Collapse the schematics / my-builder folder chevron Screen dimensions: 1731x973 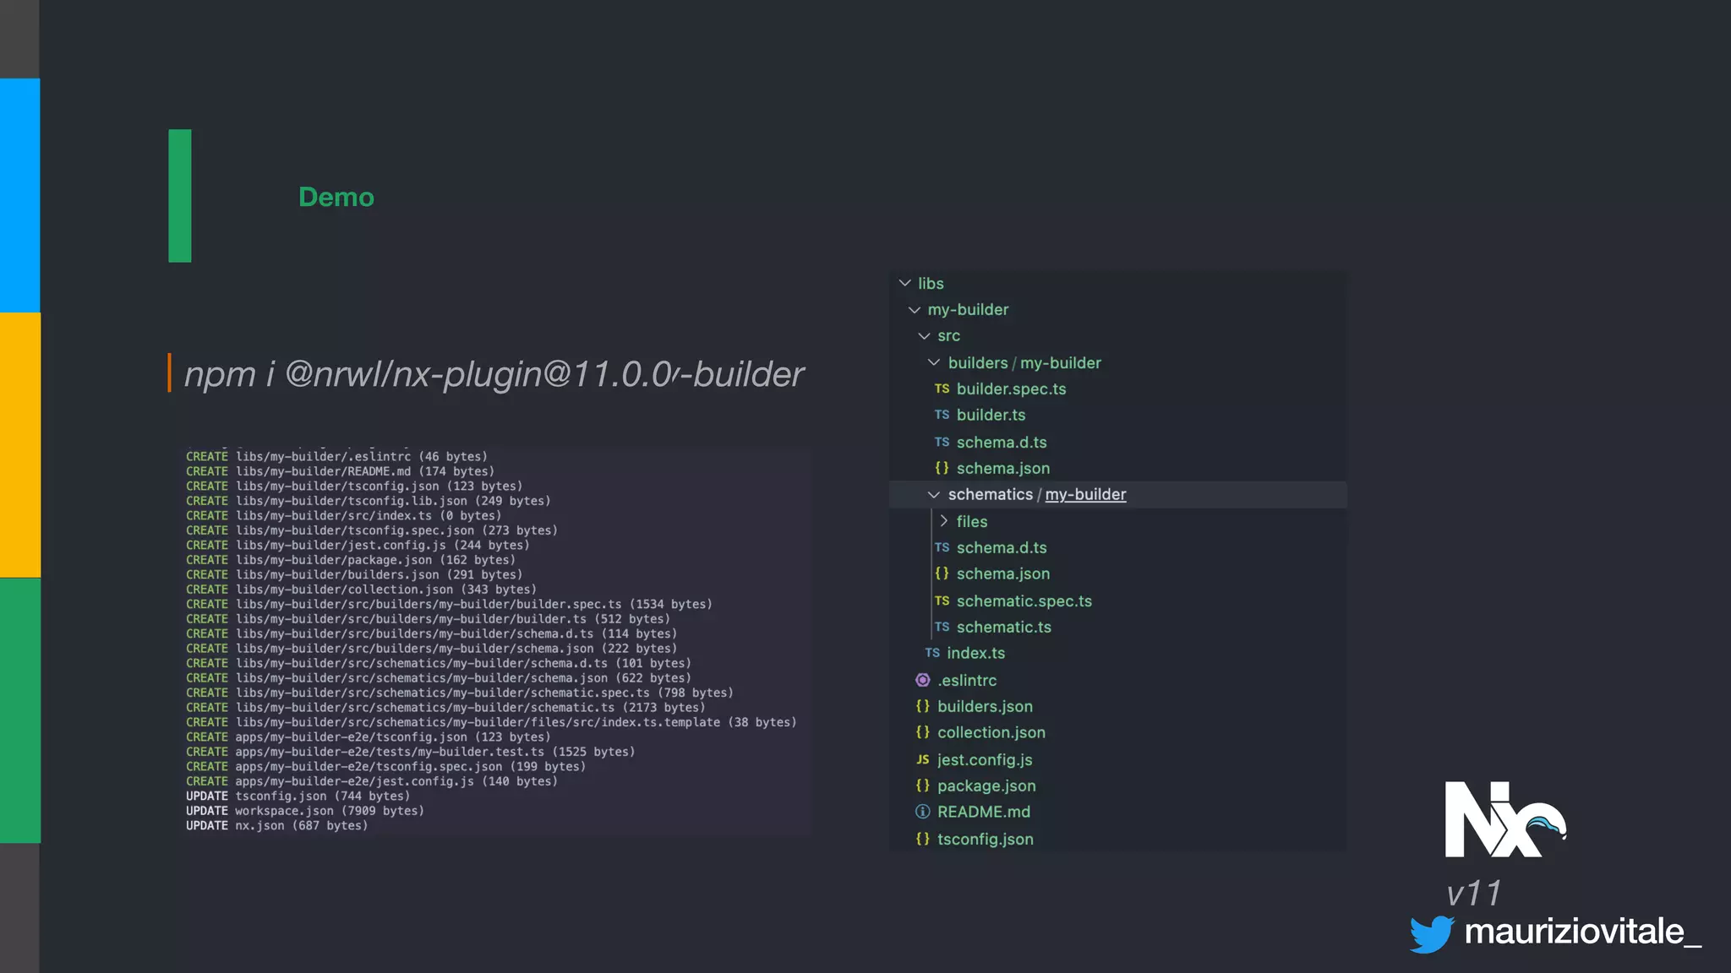coord(934,495)
